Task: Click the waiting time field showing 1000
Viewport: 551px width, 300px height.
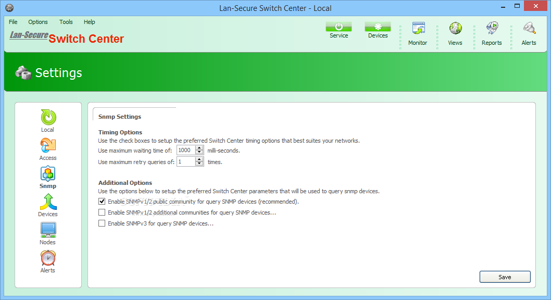Action: pos(186,150)
